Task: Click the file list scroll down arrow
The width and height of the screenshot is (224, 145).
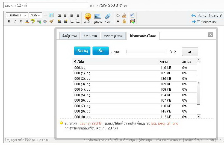Action: [199, 116]
